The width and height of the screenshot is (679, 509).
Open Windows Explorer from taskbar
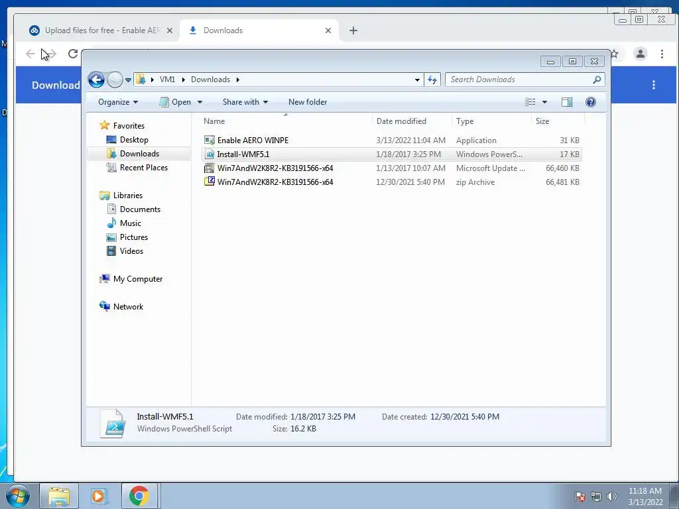(x=59, y=496)
